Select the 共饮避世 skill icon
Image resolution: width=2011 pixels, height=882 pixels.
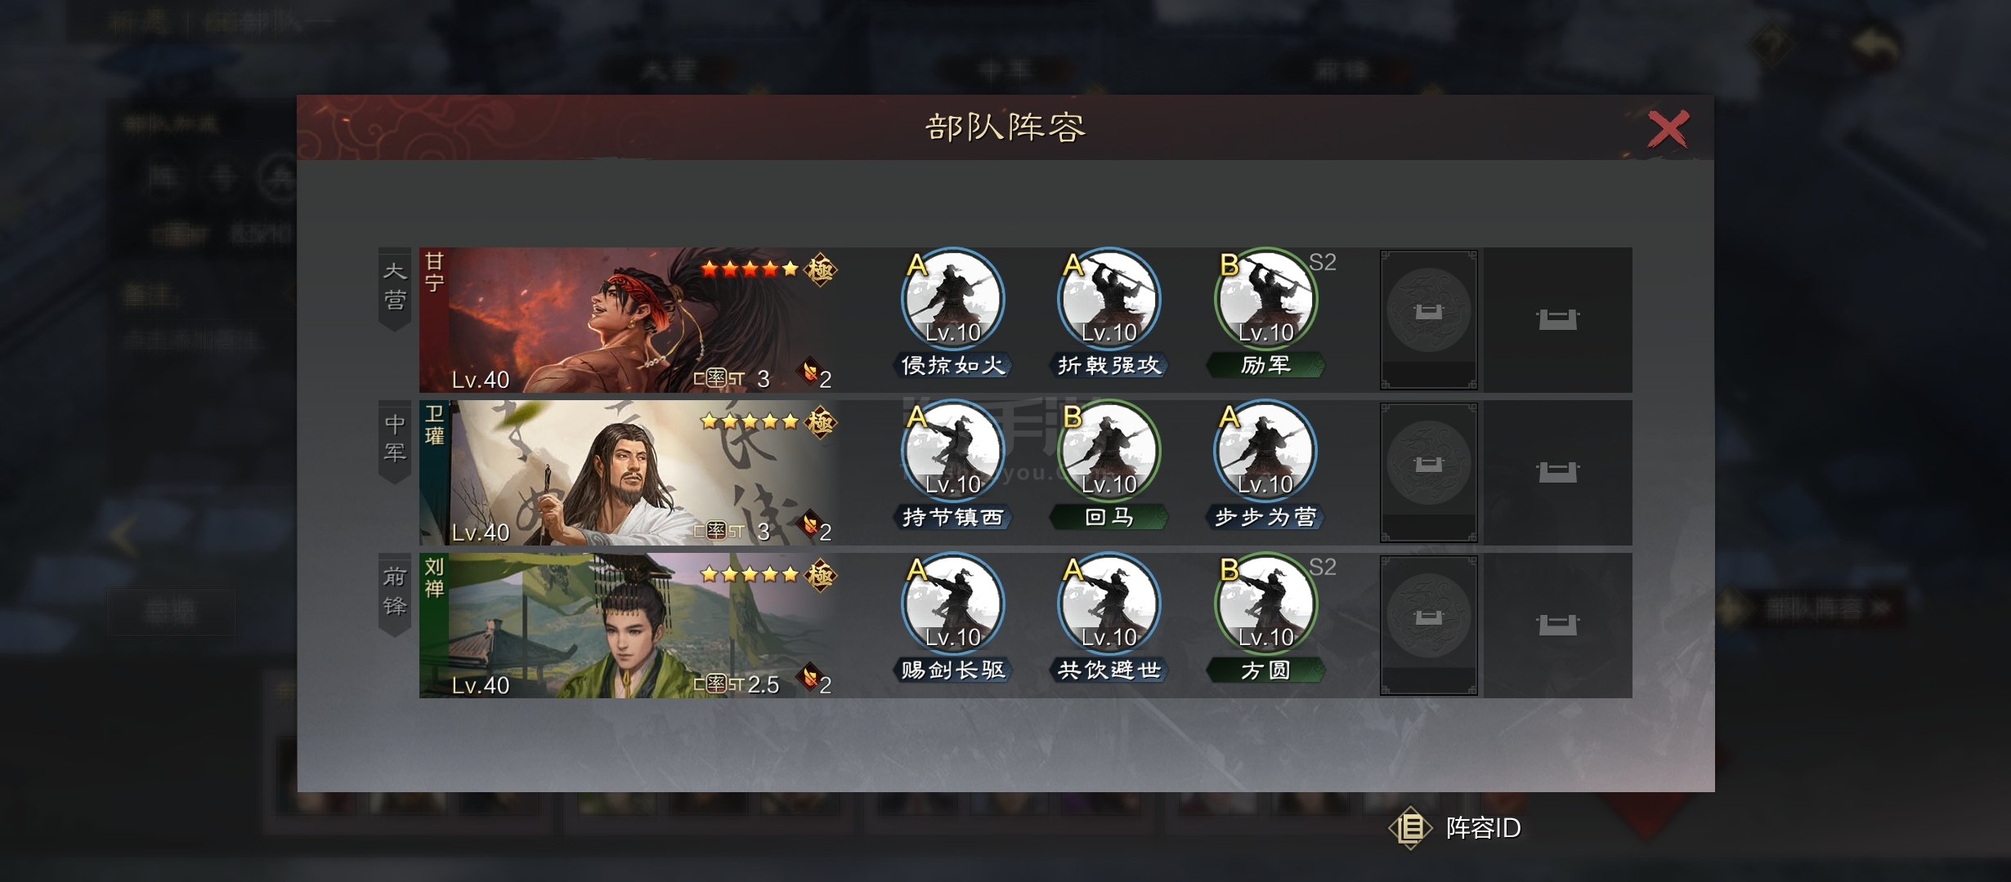click(1109, 604)
